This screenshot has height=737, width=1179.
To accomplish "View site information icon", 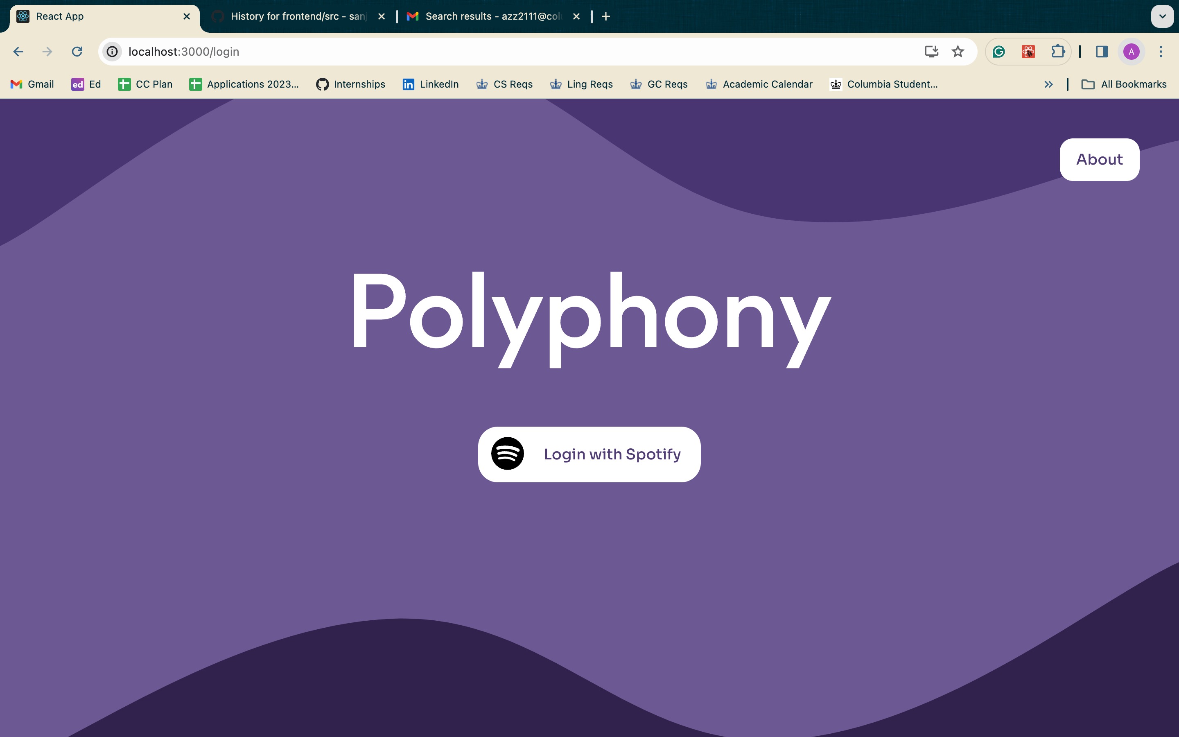I will tap(113, 52).
